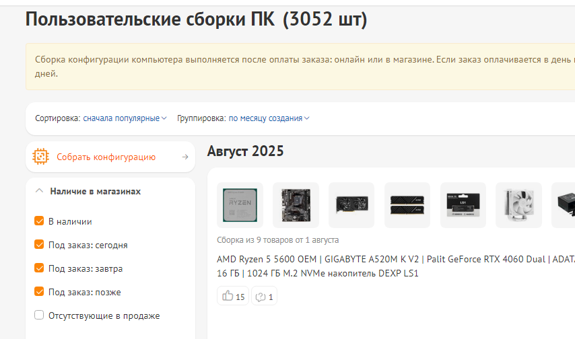
Task: Uncheck the В наличии checkbox
Action: click(x=39, y=221)
